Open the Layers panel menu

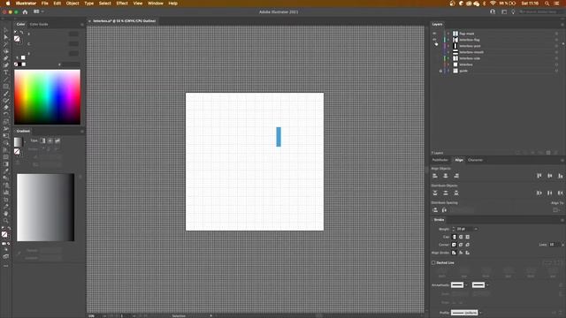(x=562, y=25)
